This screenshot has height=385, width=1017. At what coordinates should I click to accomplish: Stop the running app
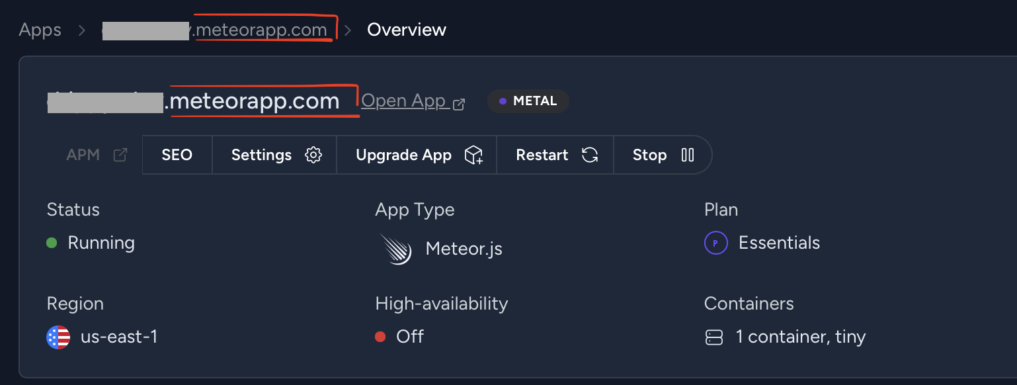649,155
